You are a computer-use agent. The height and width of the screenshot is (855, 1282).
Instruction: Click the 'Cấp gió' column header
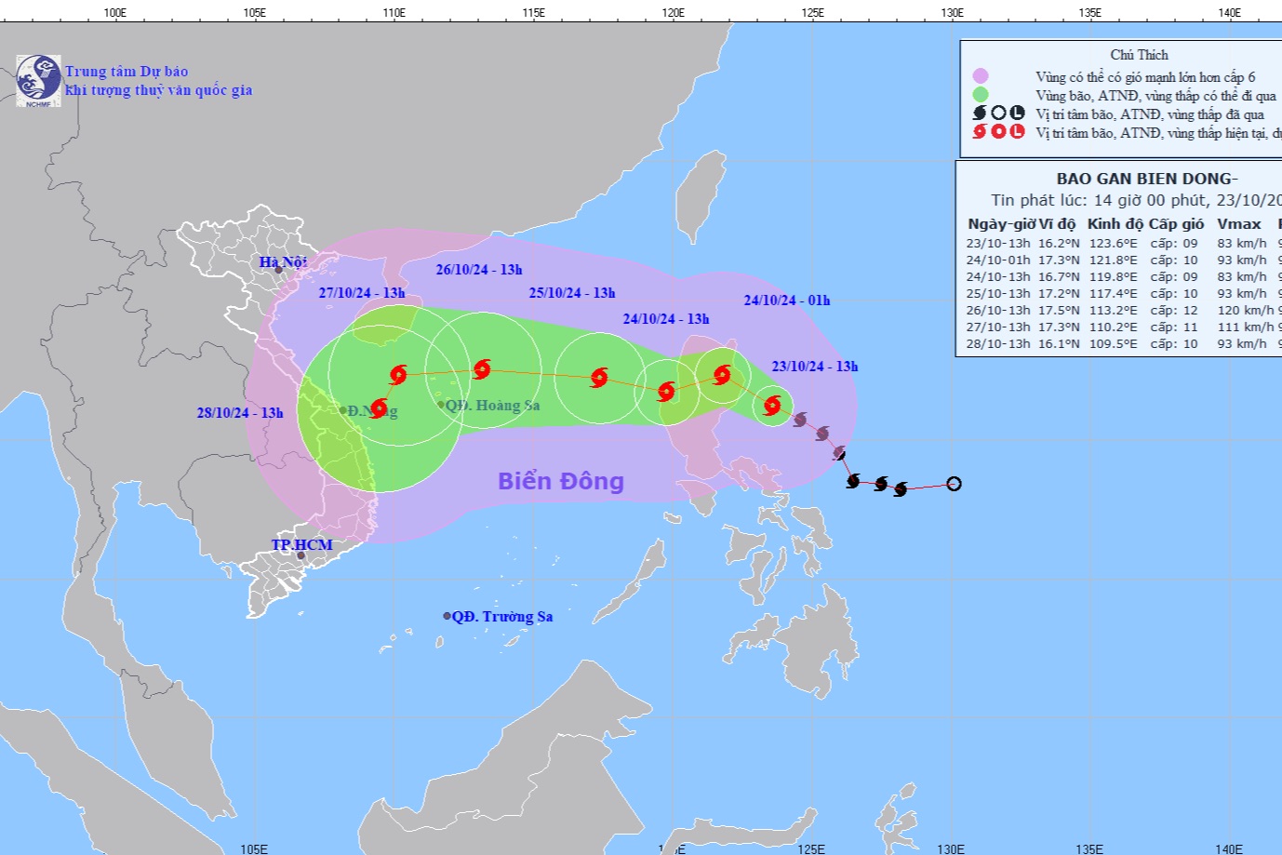tap(1176, 224)
